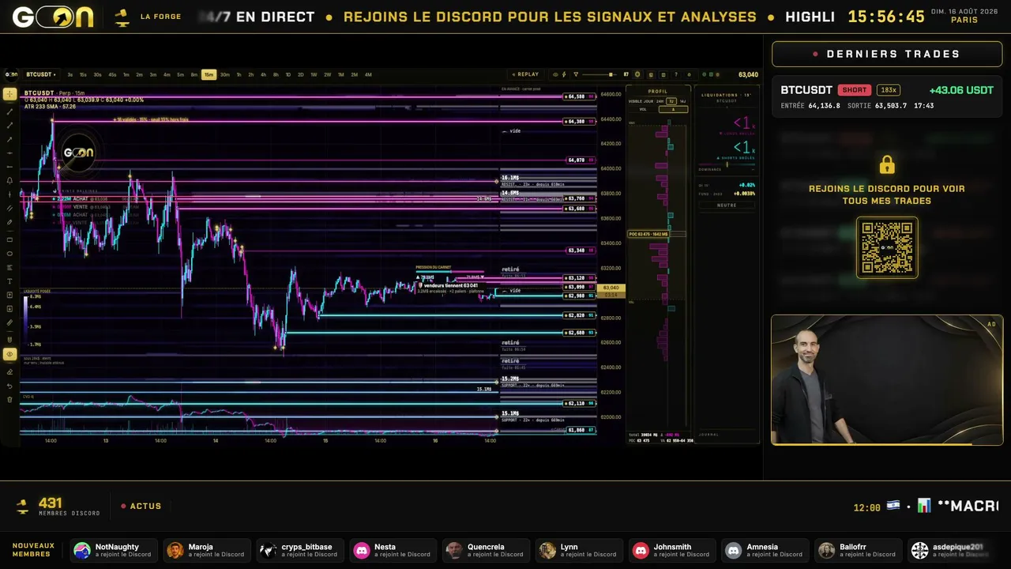Click NotNaughty new member chip
Screen dimensions: 1011x569
point(114,550)
